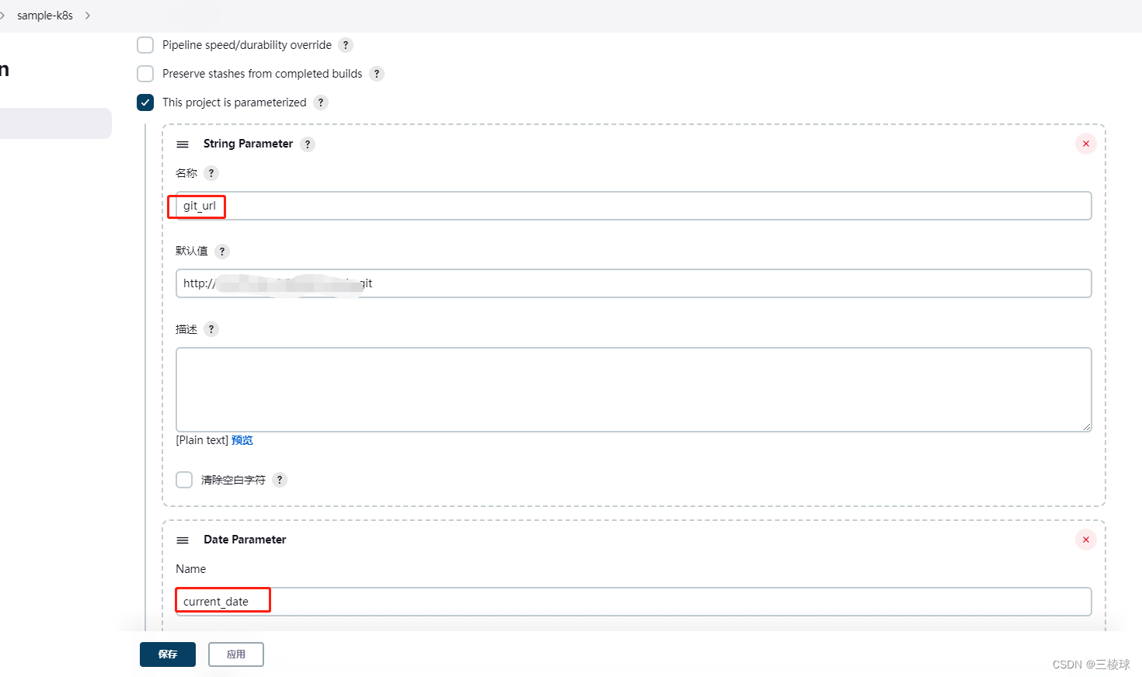
Task: Click help icon for This project is parameterized
Action: click(x=320, y=102)
